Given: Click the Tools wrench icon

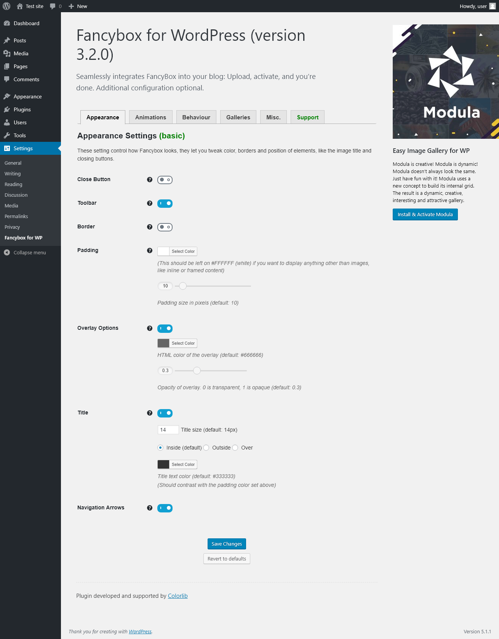Looking at the screenshot, I should point(7,135).
